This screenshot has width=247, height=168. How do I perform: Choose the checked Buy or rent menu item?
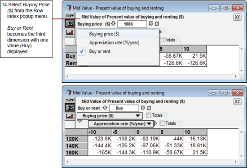tap(118, 51)
